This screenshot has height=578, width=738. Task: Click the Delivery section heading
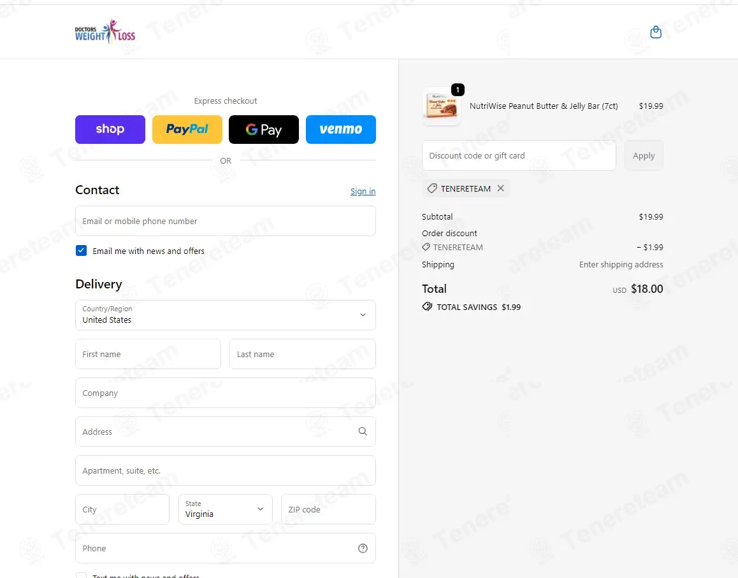point(98,284)
